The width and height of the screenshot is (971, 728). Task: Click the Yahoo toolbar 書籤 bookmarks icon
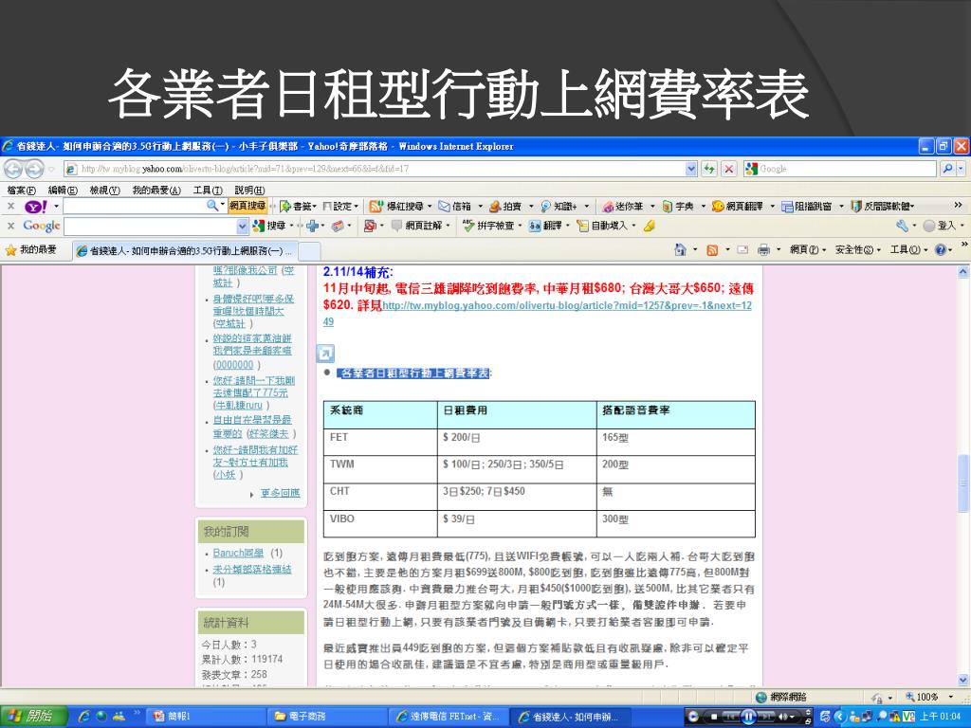[285, 206]
